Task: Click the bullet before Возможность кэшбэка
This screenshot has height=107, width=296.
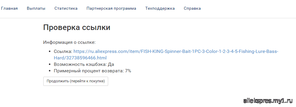Action: pyautogui.click(x=50, y=64)
